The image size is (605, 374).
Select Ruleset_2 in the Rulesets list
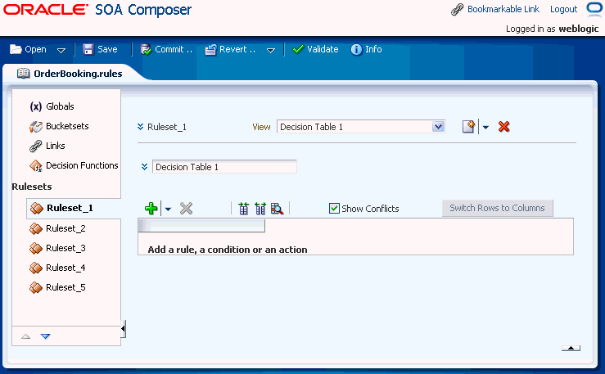coord(57,228)
